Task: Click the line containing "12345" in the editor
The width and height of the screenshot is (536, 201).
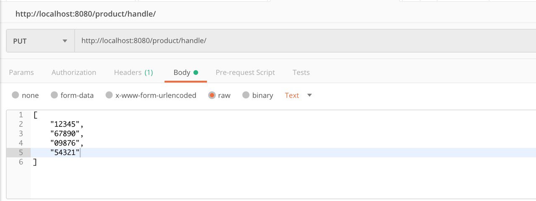Action: click(x=283, y=124)
